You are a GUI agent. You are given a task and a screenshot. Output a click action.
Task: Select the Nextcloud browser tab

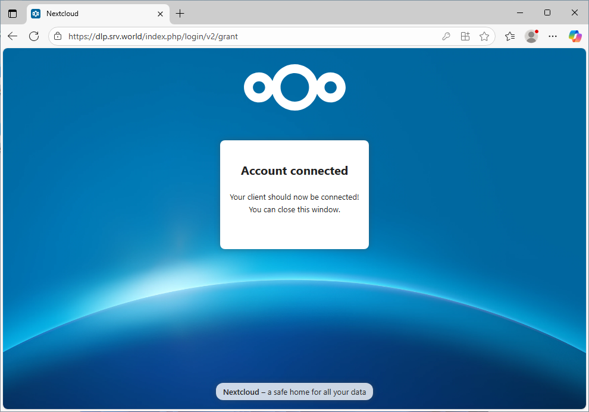pos(89,13)
